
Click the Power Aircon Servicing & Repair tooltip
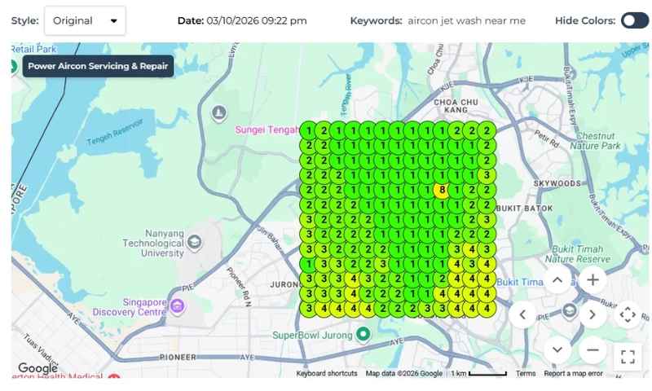(98, 66)
